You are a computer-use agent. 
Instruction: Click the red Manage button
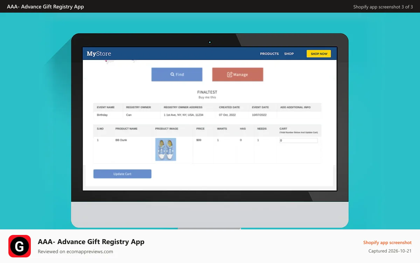238,74
